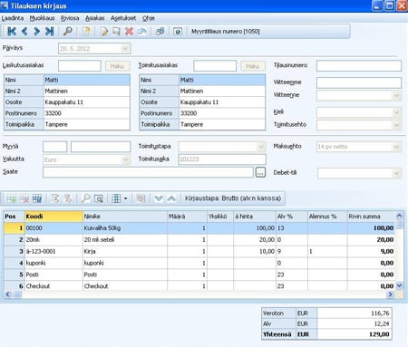Open the grid layout dropdown arrow
The width and height of the screenshot is (408, 347).
pyautogui.click(x=125, y=198)
